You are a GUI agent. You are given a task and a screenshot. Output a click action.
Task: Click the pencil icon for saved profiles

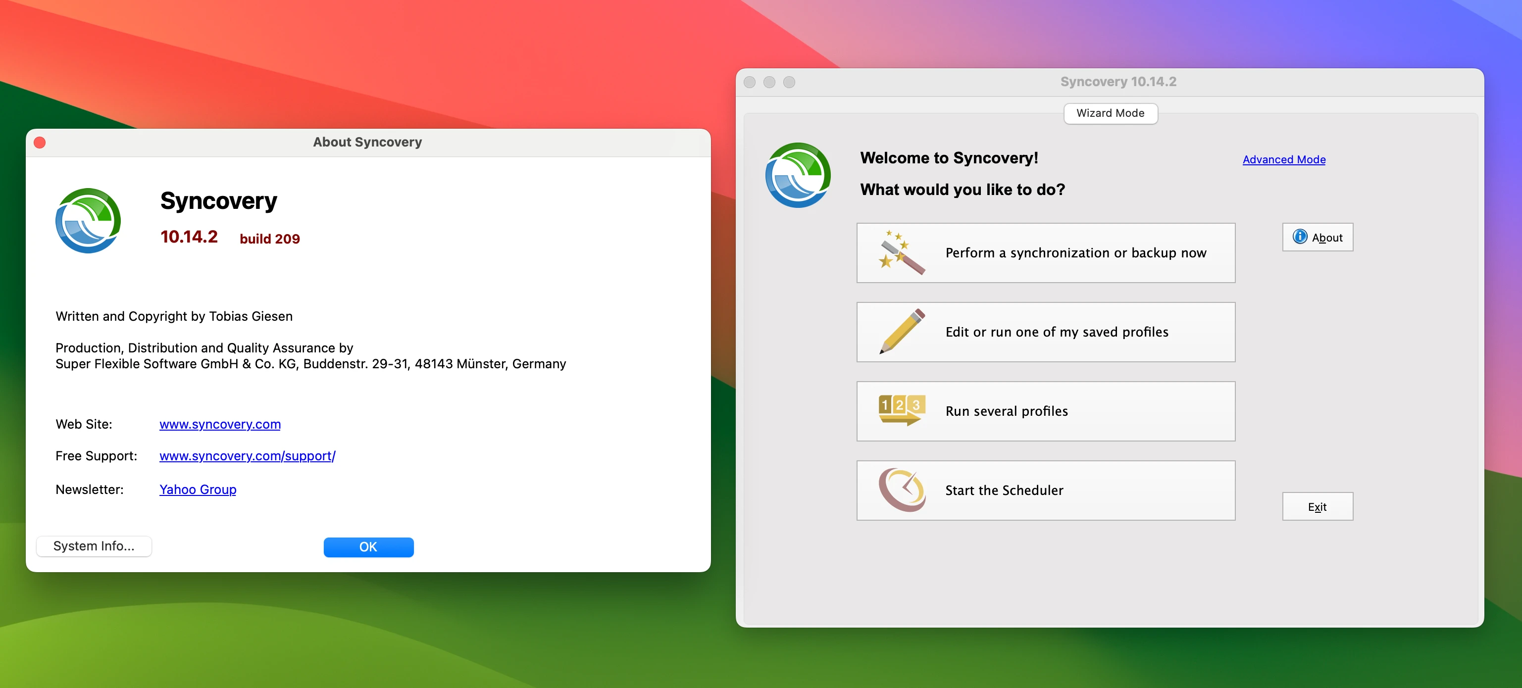click(x=902, y=331)
